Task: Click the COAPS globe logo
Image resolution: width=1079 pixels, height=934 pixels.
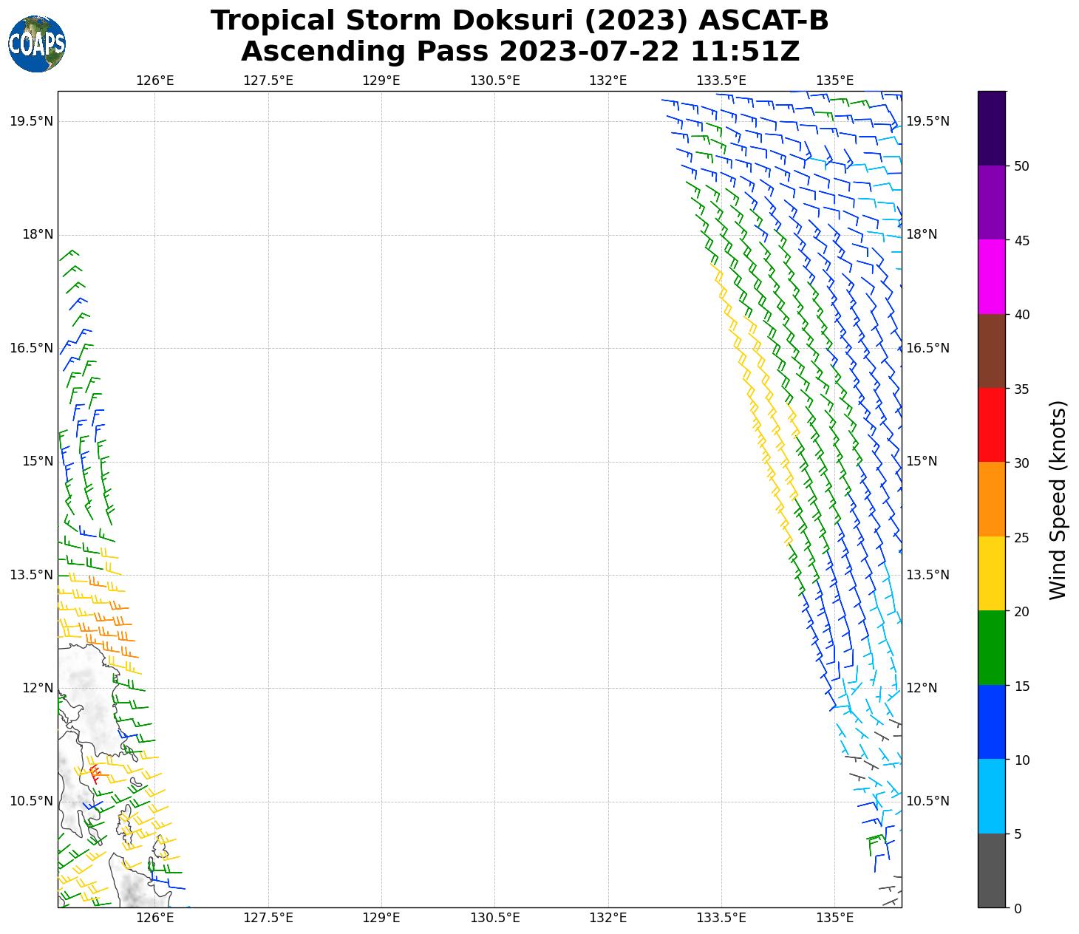Action: point(37,44)
